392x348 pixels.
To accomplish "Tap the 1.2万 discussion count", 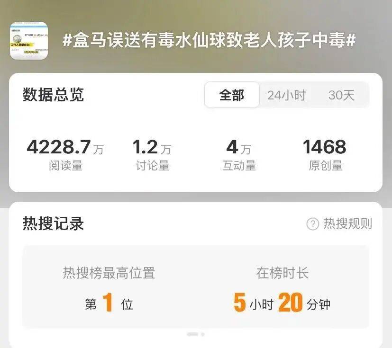I will pyautogui.click(x=152, y=147).
